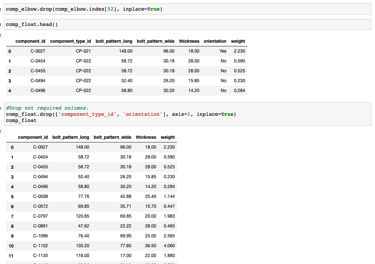Select the C-1102 component id cell

click(x=40, y=246)
